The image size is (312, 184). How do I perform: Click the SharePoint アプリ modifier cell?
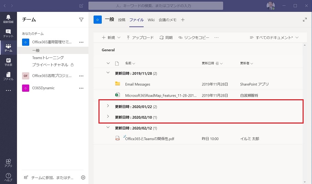tap(254, 84)
